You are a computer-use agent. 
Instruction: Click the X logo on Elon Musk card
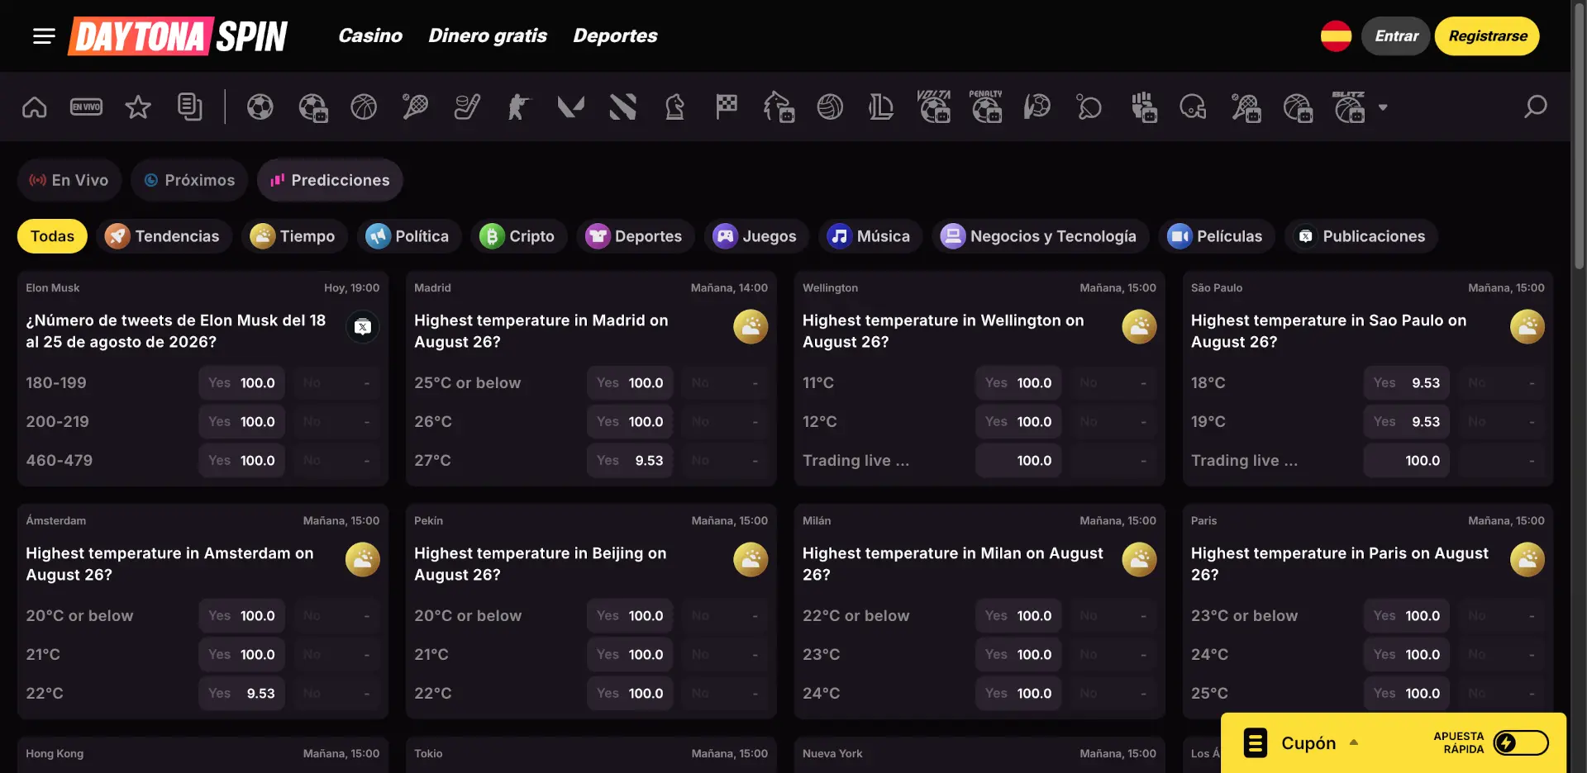(x=362, y=327)
